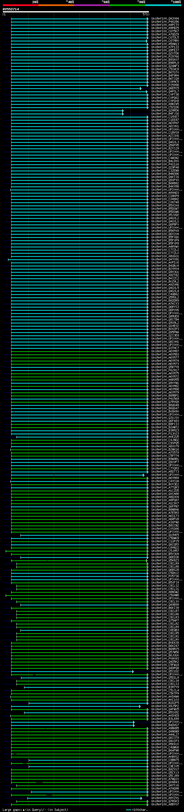This screenshot has width=184, height=812.
Task: Select hit UniRef100_Q5R7Y8
Action: [x=165, y=367]
